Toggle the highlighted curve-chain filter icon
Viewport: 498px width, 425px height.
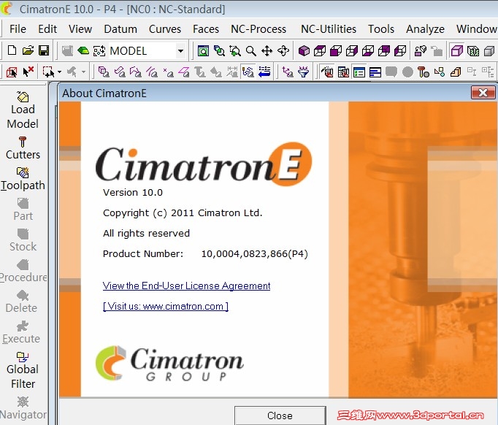tap(248, 72)
